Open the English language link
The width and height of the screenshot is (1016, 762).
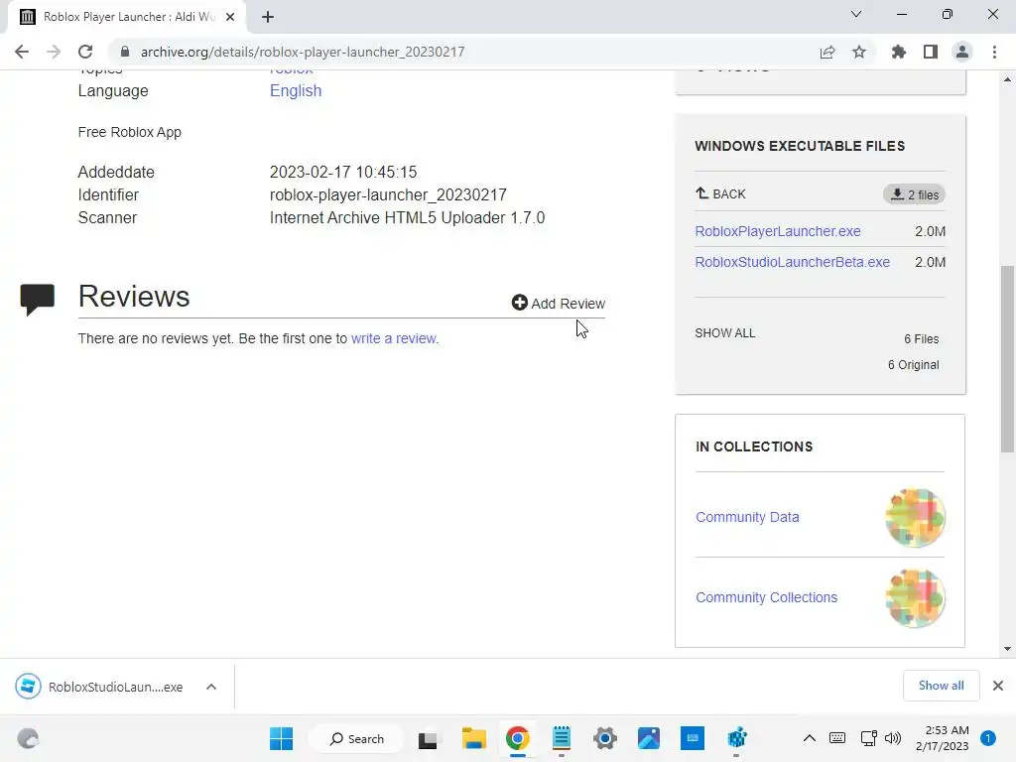click(296, 90)
